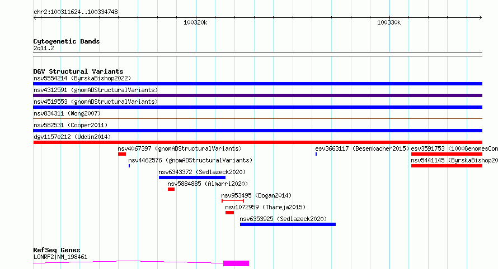Screen dimensions: 498x269
Task: Open variant label nsv6343372 (Sedlazeck2020)
Action: pos(202,172)
